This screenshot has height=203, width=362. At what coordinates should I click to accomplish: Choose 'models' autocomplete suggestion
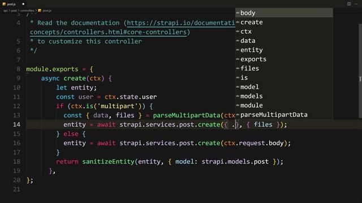tap(284, 96)
